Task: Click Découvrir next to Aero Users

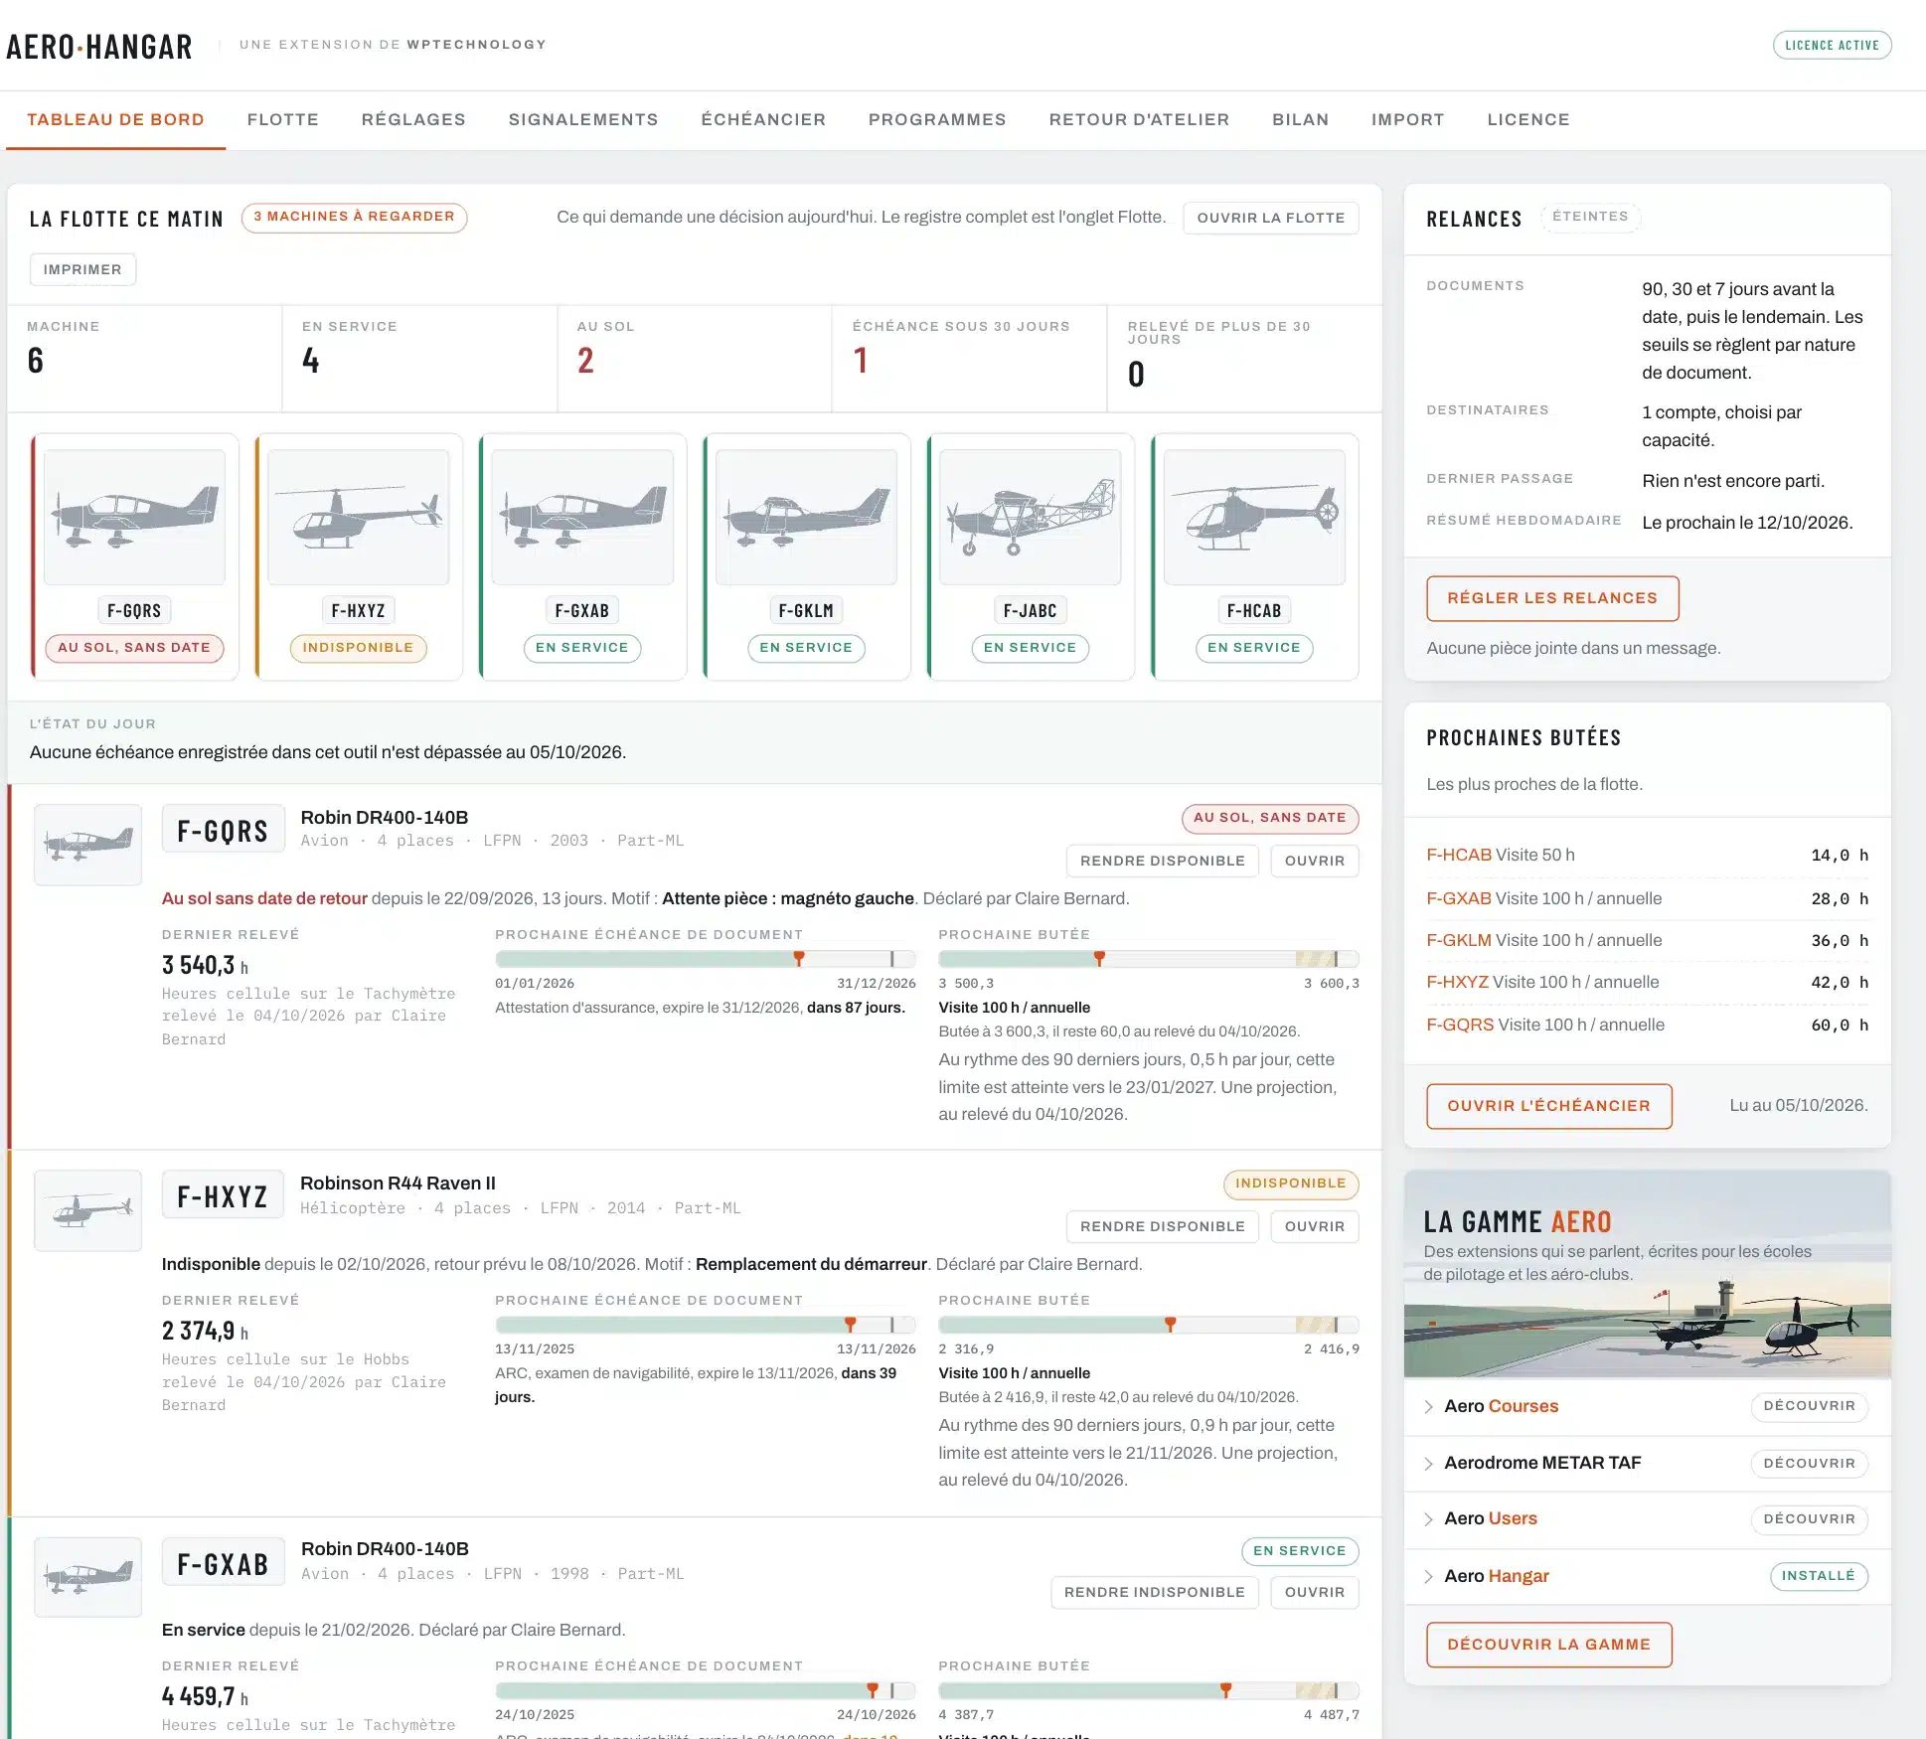Action: tap(1809, 1519)
